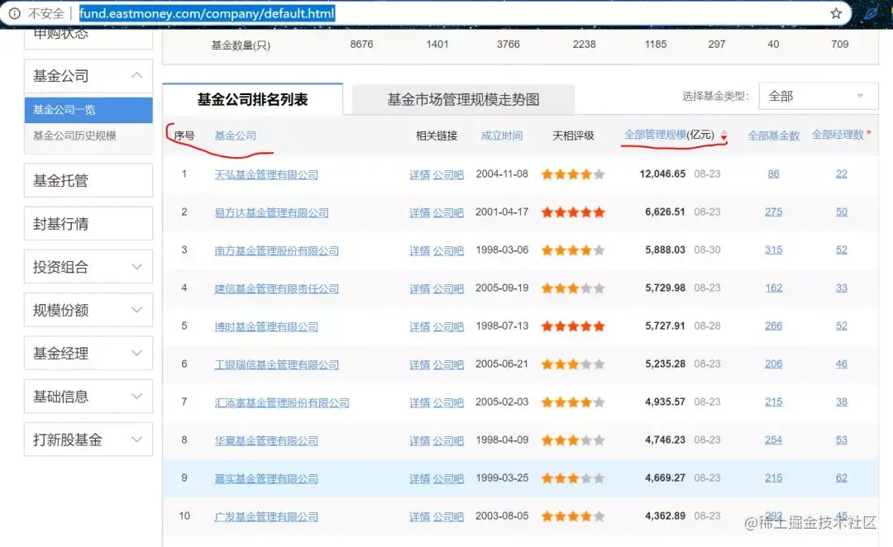Open fund count 275 for 易方达基金
Viewport: 893px width, 547px height.
tap(773, 212)
